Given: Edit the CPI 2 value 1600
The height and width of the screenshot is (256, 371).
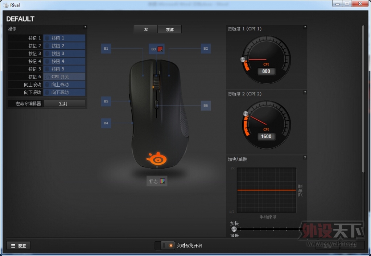Looking at the screenshot, I should (266, 136).
